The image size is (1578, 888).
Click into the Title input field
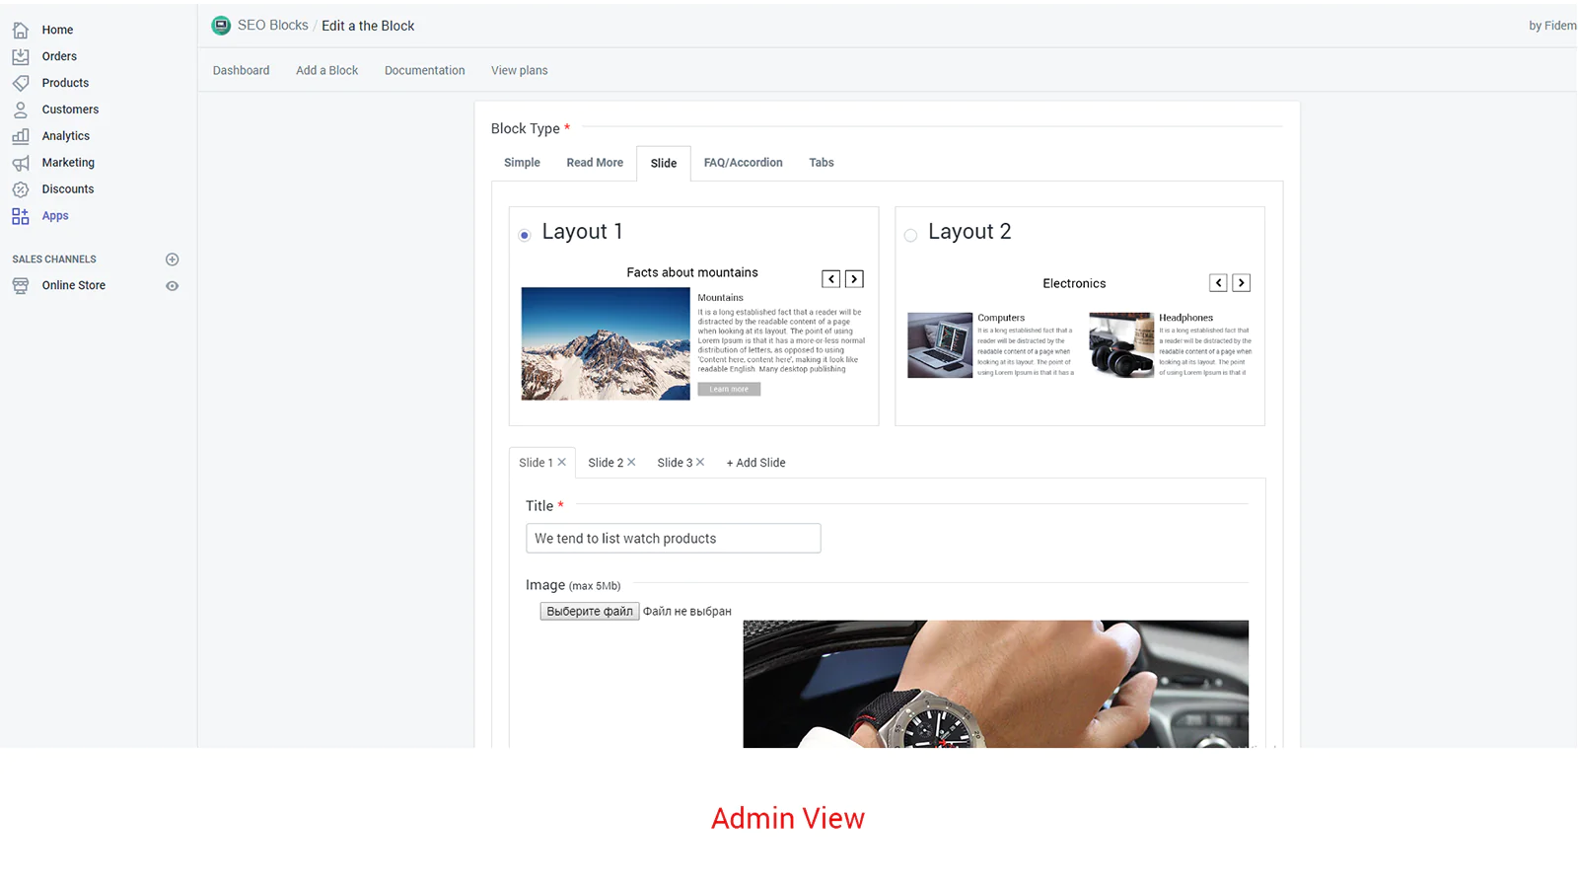tap(673, 539)
